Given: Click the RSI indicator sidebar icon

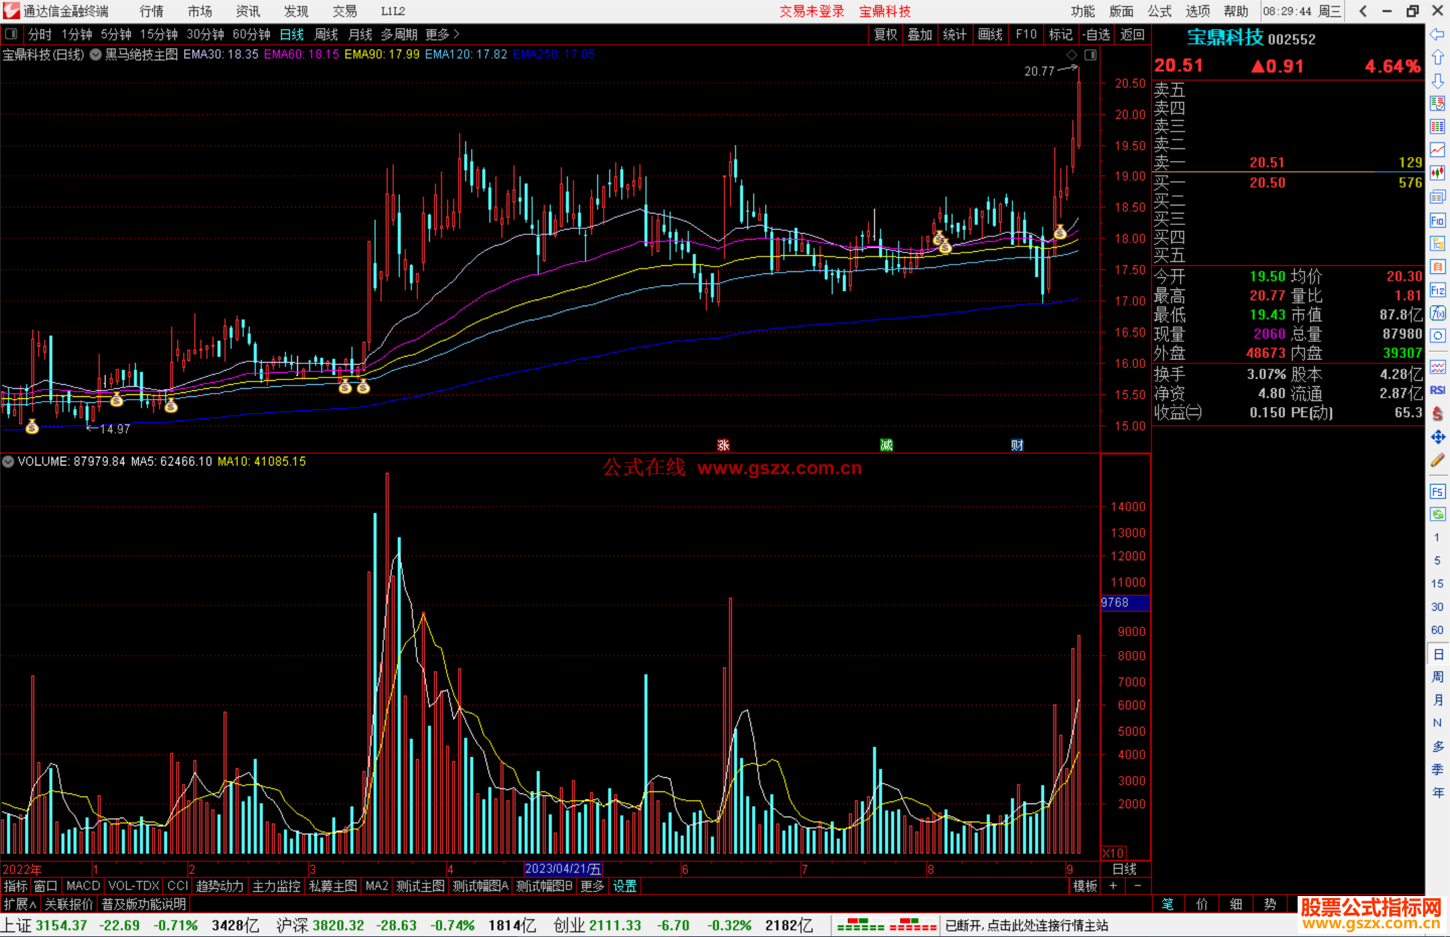Looking at the screenshot, I should click(x=1437, y=390).
